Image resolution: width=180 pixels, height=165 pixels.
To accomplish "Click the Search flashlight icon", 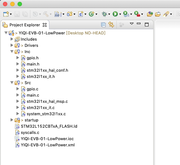I will point(166,14).
